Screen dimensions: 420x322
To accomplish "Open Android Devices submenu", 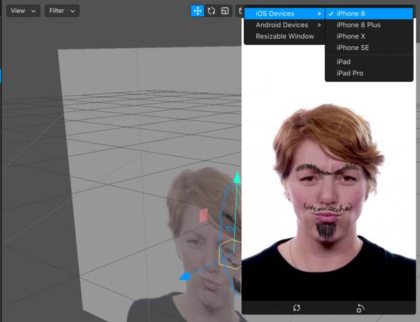I will point(285,25).
